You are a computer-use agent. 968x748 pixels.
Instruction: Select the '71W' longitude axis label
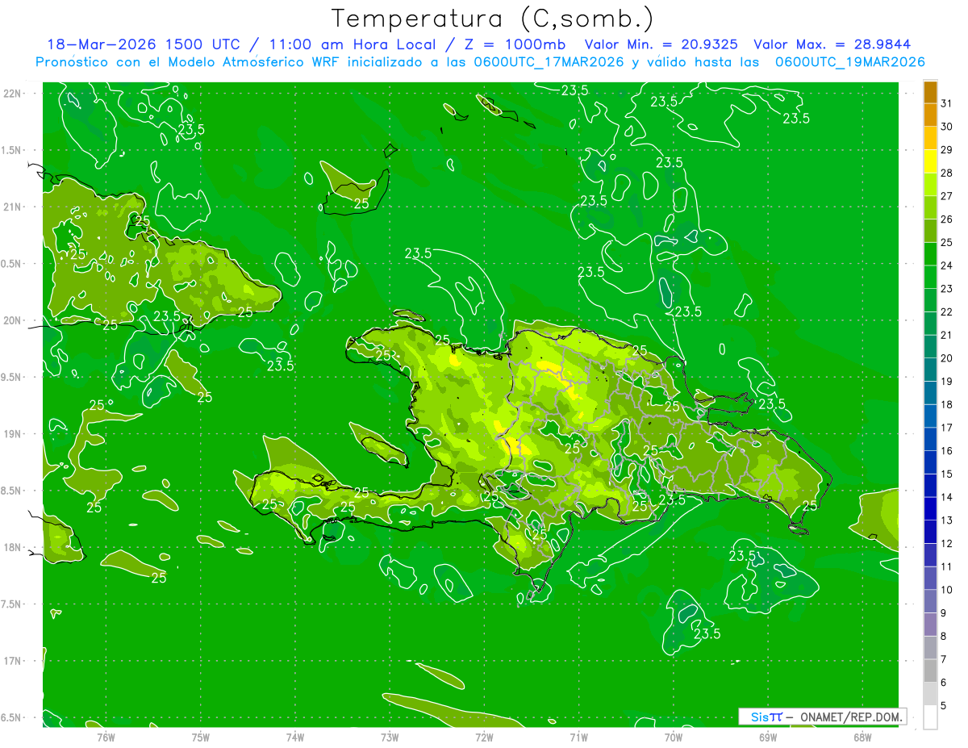(578, 738)
